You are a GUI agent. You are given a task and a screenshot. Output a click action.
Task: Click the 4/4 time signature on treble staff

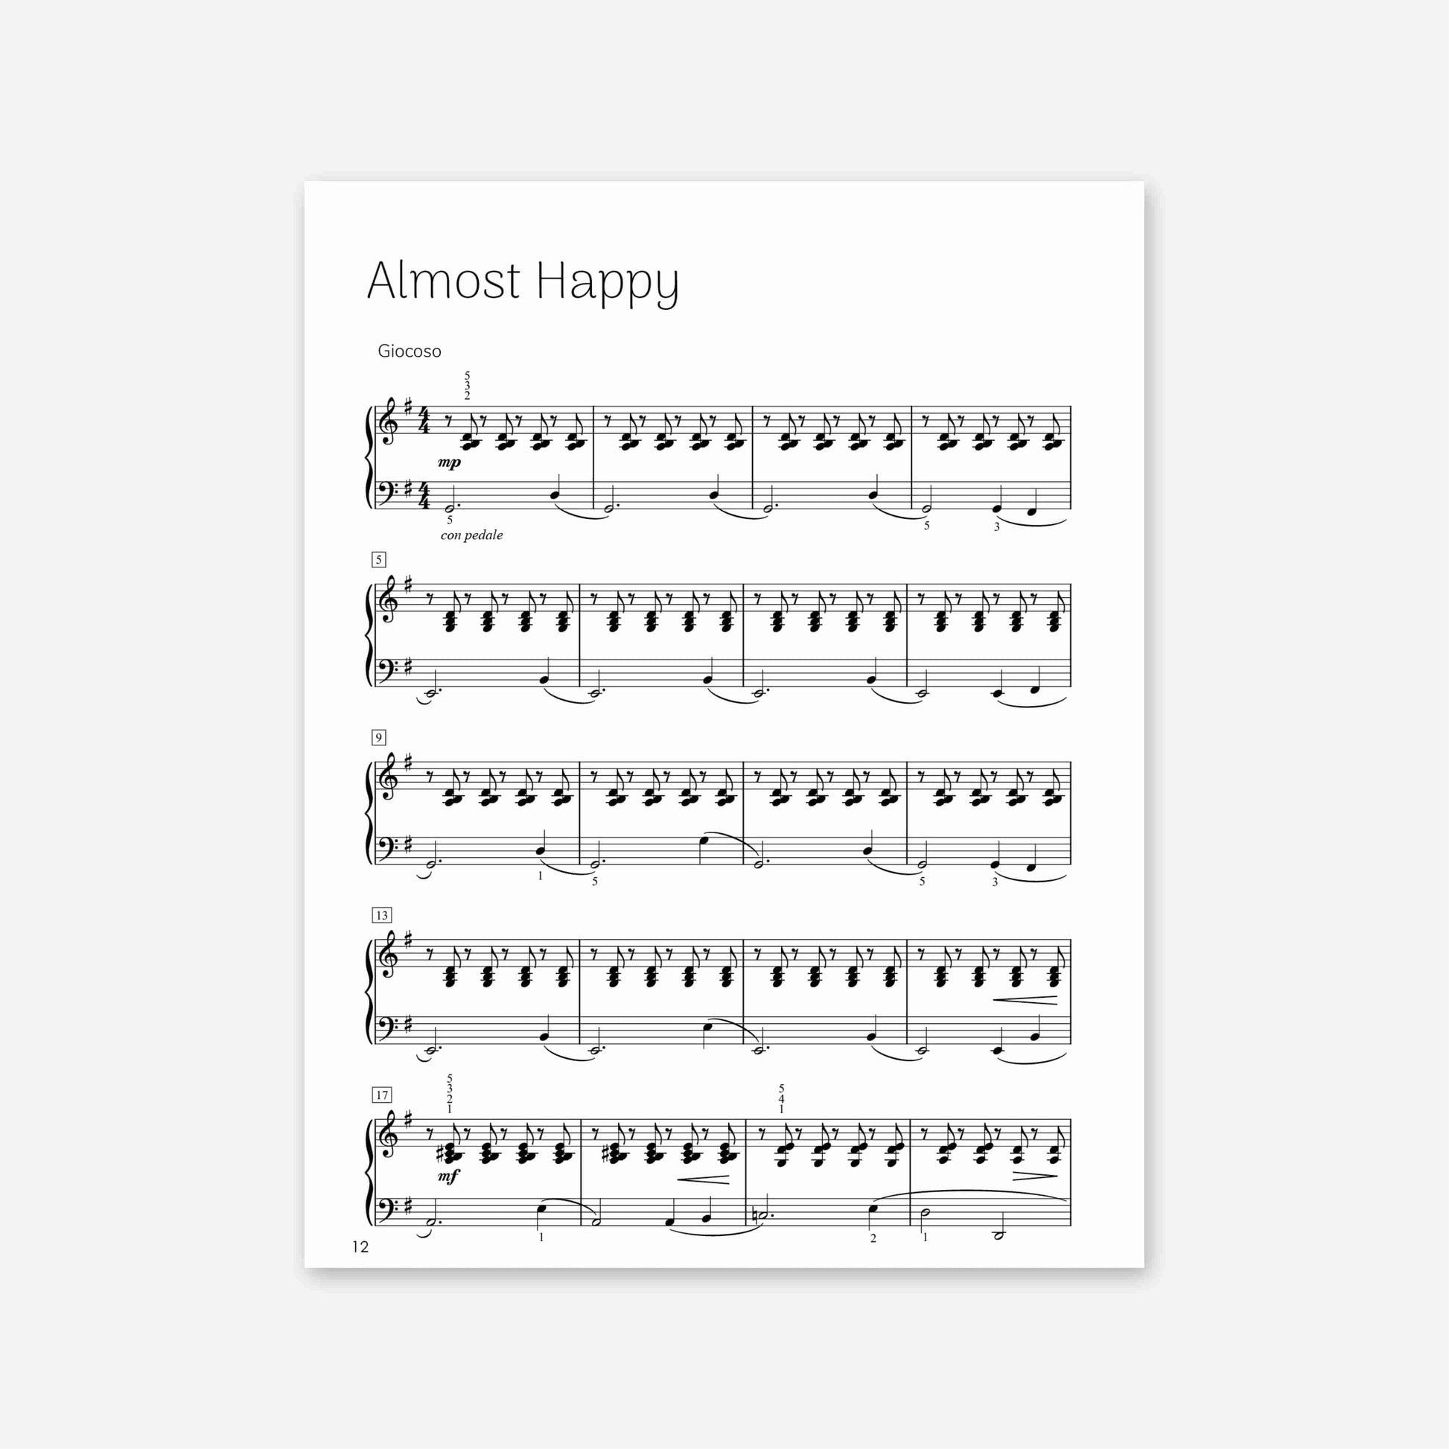coord(424,421)
